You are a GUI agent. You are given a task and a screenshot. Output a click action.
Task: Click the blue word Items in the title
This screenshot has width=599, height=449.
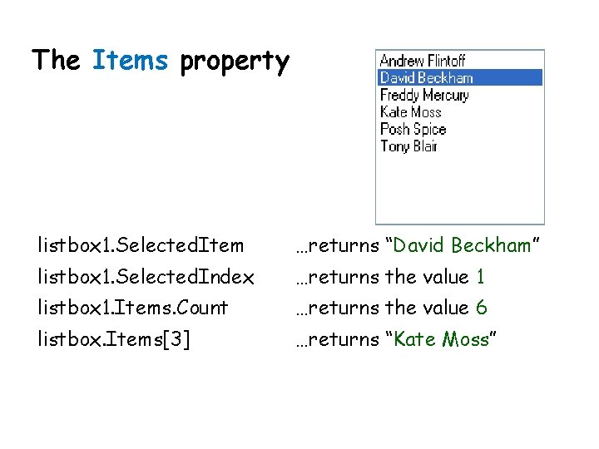tap(130, 60)
